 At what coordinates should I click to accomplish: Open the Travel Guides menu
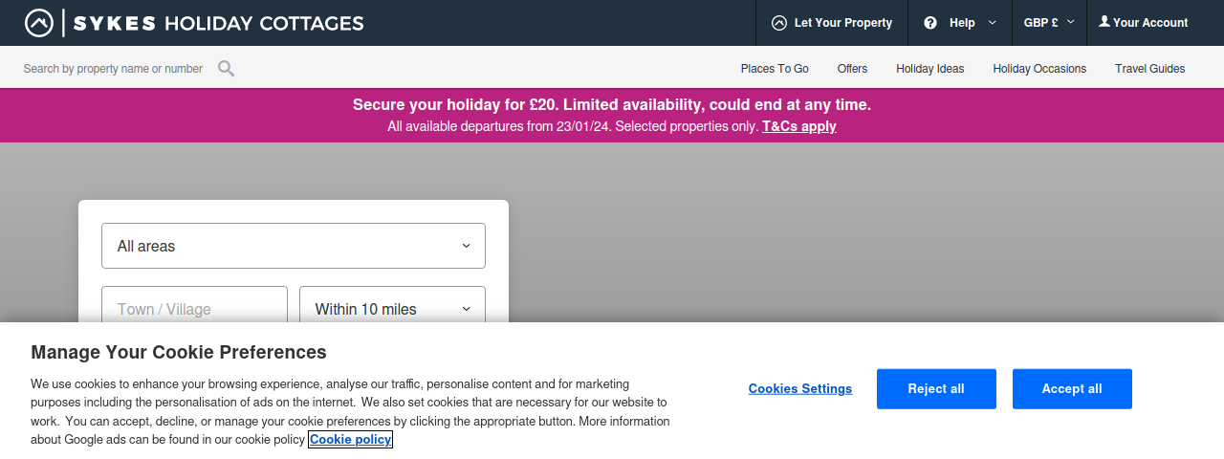1150,69
